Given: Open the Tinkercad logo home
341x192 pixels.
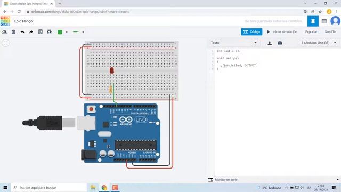Looking at the screenshot, I should coord(5,21).
